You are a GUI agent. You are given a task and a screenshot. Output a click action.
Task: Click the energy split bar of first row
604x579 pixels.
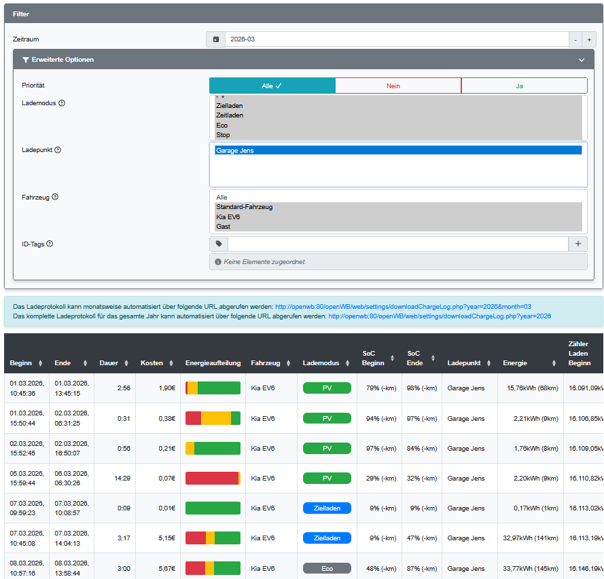click(x=213, y=388)
